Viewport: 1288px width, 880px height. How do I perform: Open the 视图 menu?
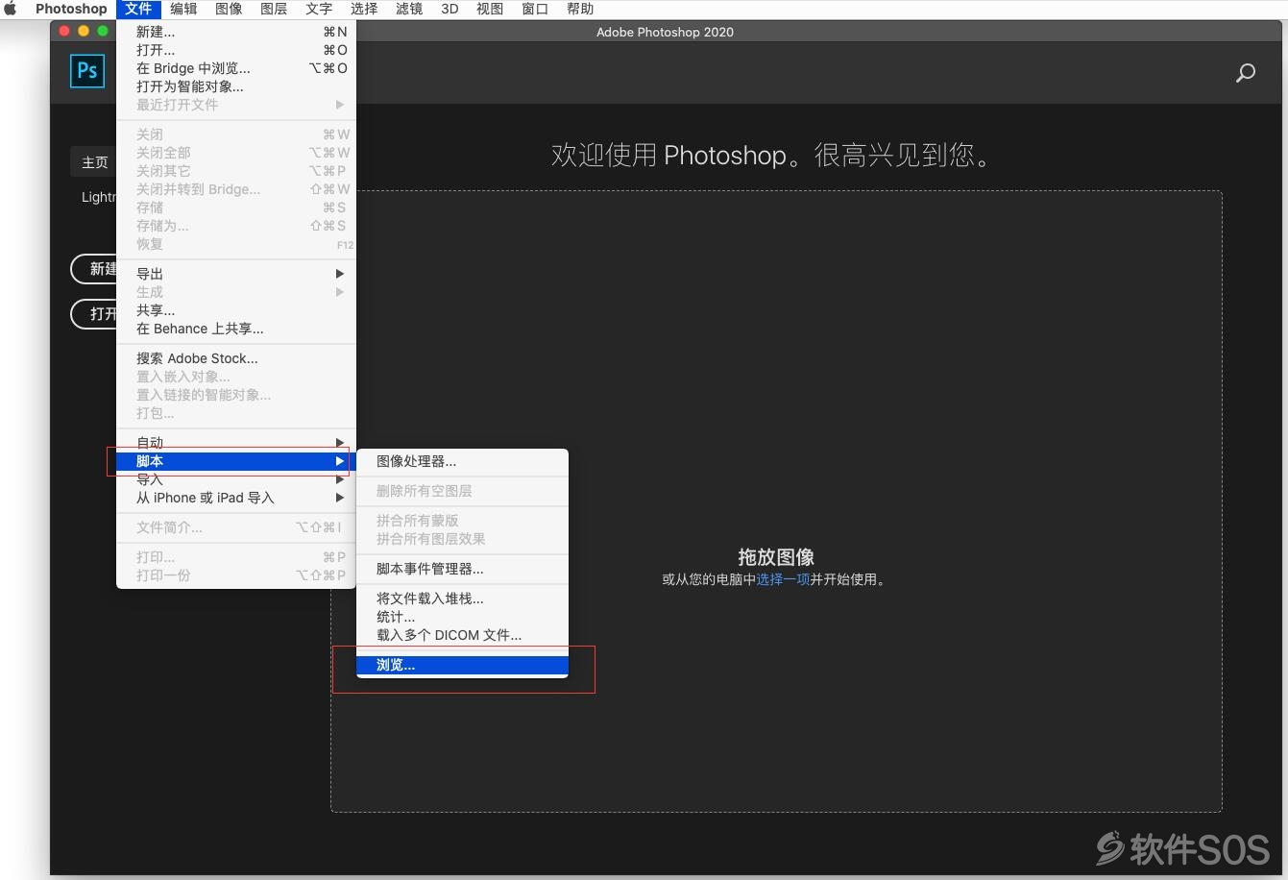pyautogui.click(x=490, y=9)
